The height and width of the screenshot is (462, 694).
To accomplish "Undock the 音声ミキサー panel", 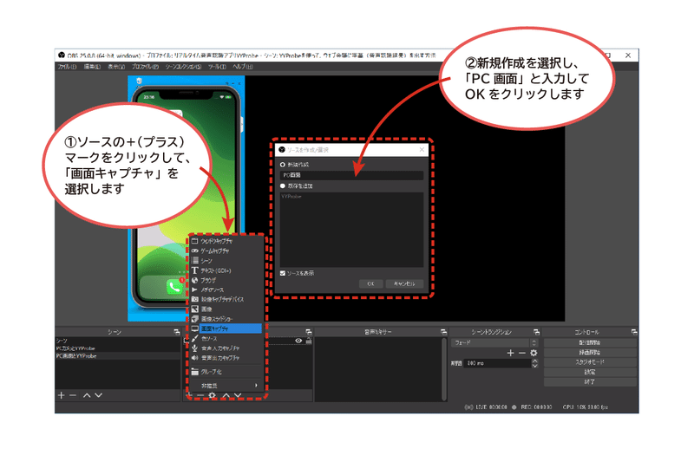I will coord(443,332).
